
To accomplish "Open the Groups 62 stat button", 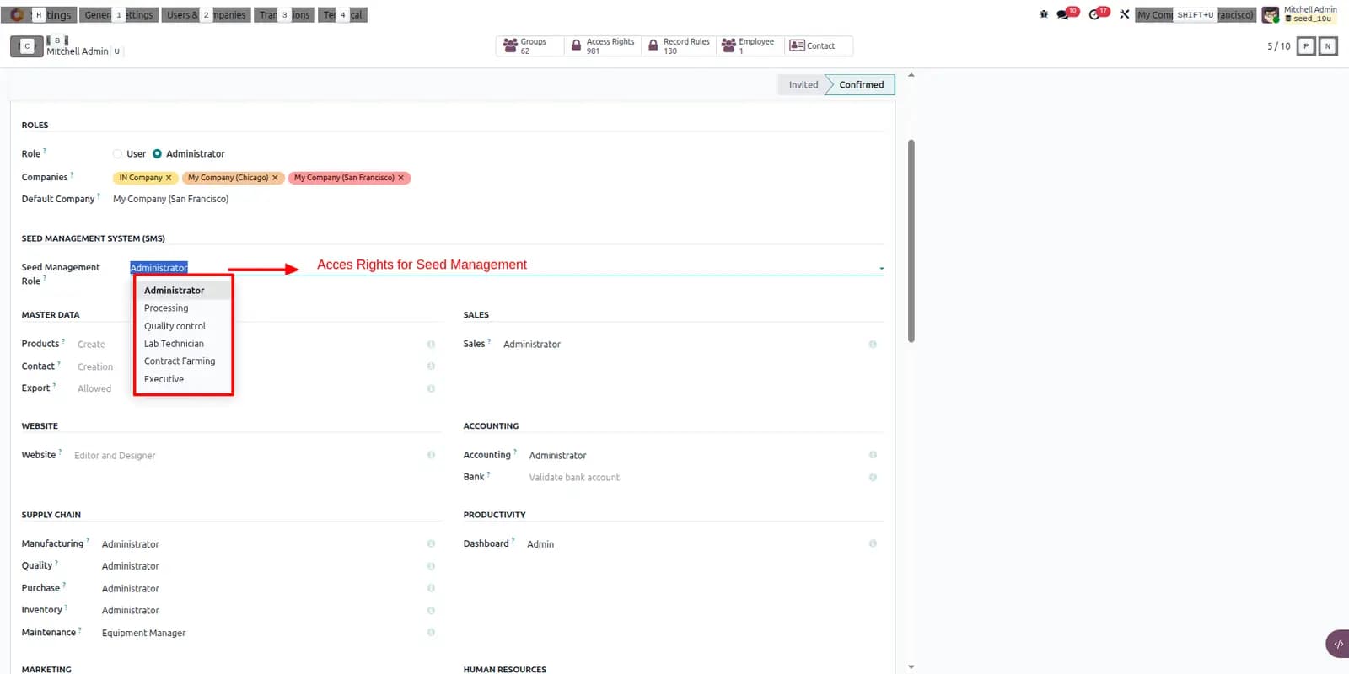I will [529, 45].
